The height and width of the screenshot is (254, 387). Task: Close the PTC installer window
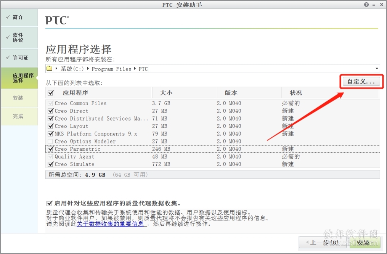click(x=381, y=5)
